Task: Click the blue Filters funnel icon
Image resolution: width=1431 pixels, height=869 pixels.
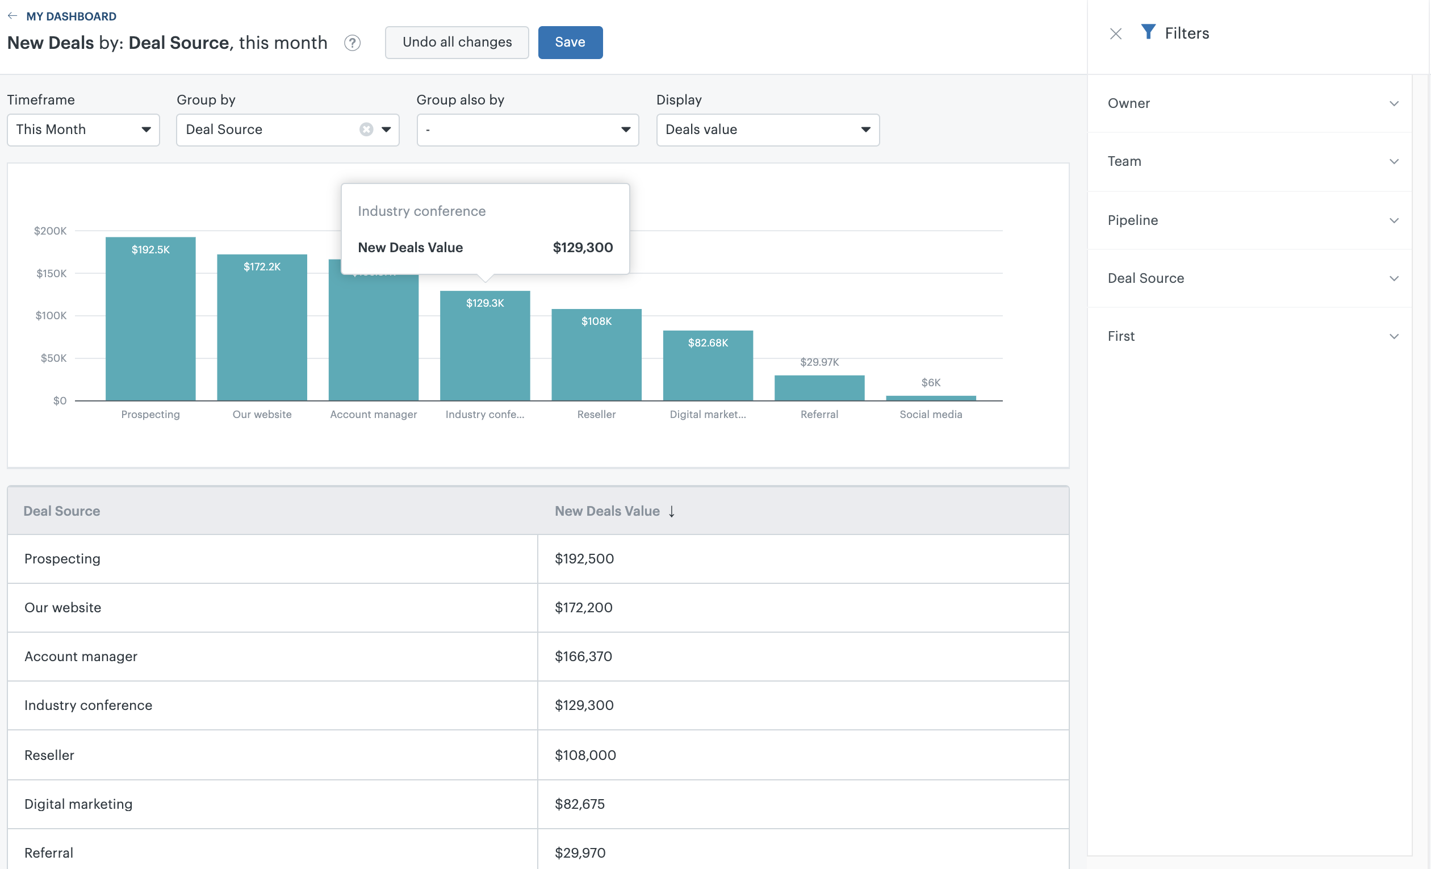Action: click(1146, 32)
